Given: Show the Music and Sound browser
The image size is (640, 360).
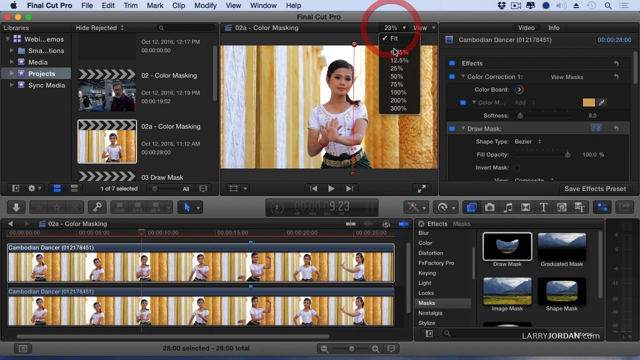Looking at the screenshot, I should point(507,207).
